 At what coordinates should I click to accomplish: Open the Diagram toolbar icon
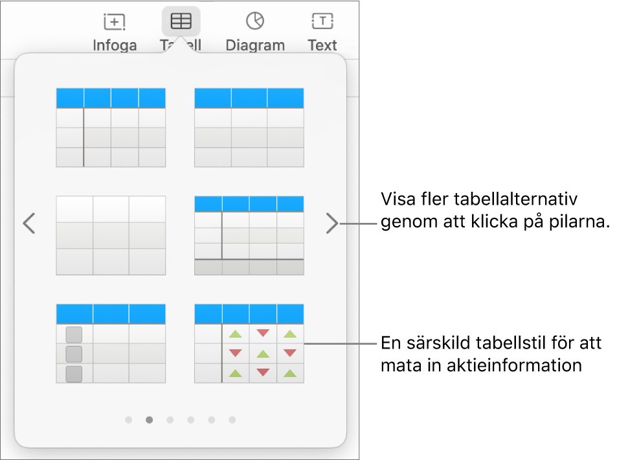point(255,21)
